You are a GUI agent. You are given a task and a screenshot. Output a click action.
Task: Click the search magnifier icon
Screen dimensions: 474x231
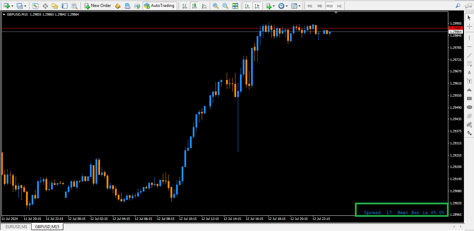click(x=458, y=6)
